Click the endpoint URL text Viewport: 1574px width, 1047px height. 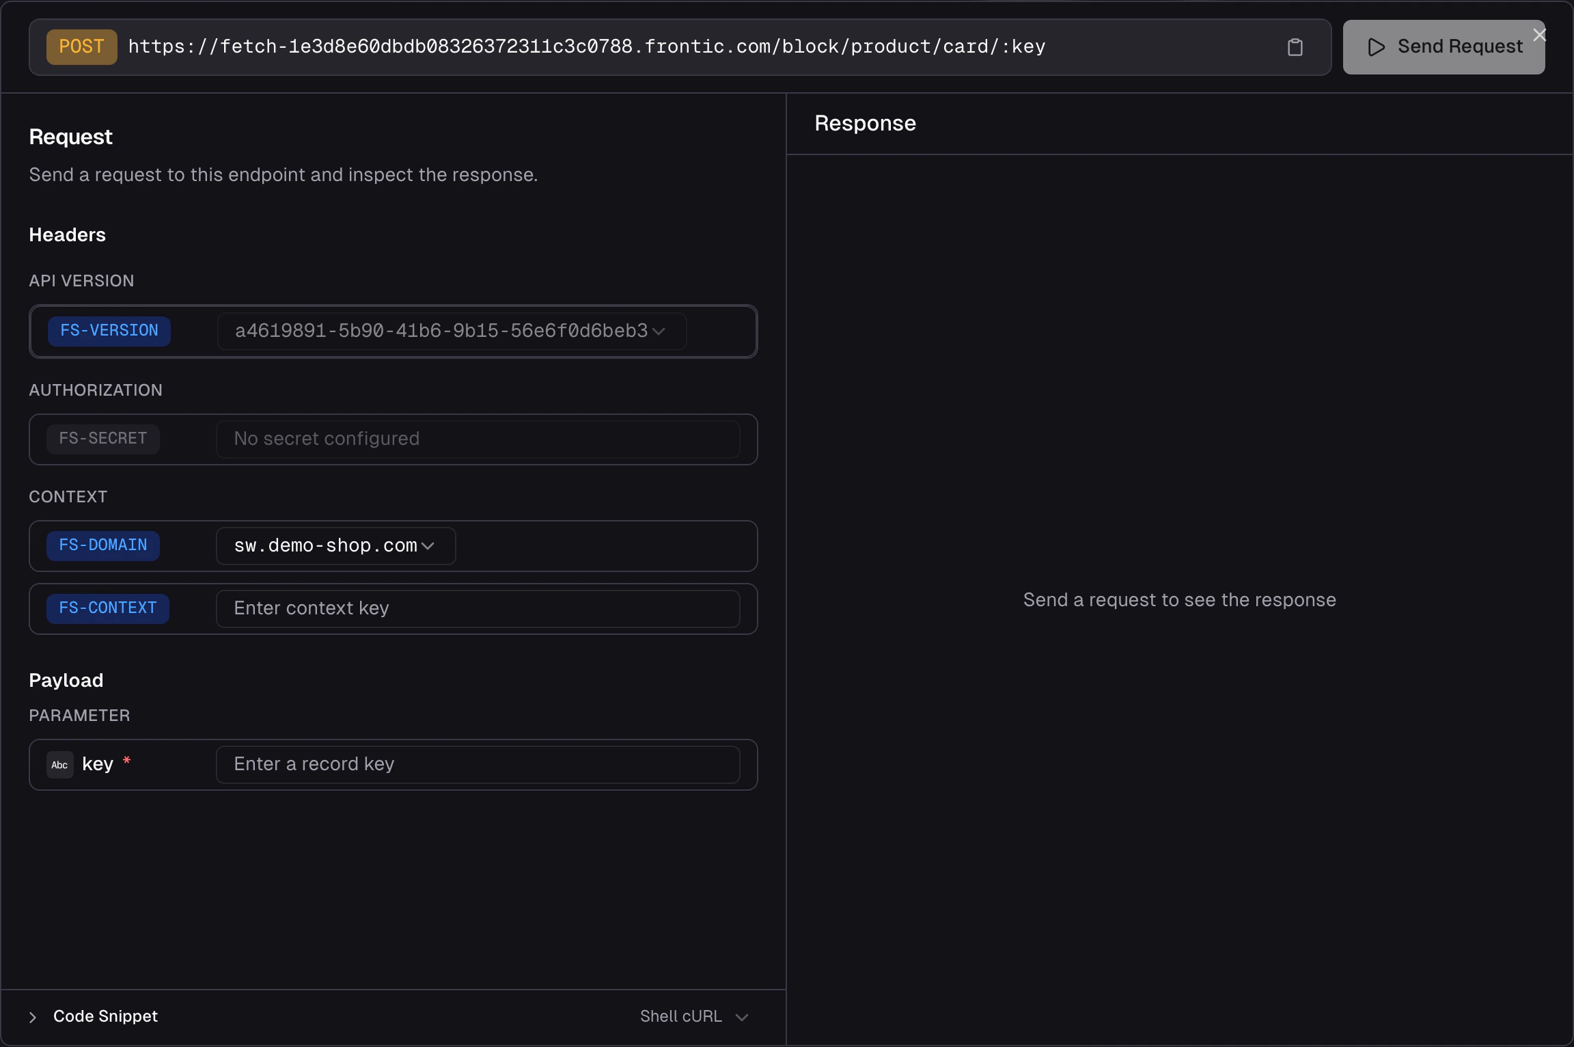tap(587, 46)
